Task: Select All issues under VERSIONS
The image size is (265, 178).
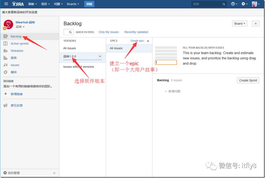Action: click(82, 48)
